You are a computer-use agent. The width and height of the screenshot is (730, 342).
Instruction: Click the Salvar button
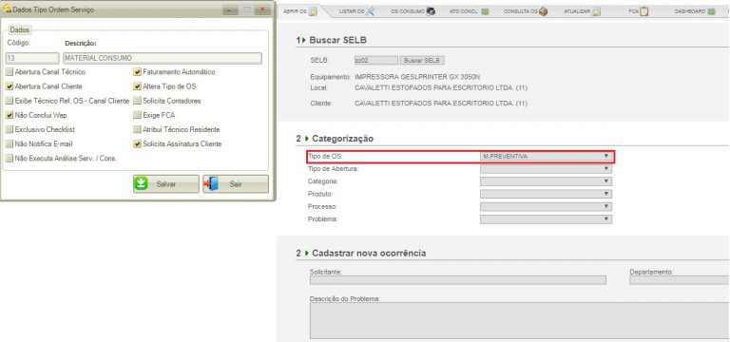[166, 183]
